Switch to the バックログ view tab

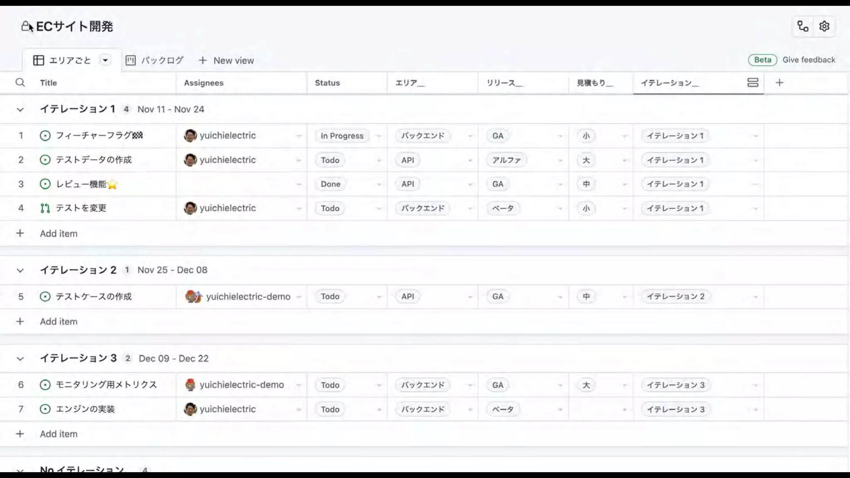click(154, 61)
